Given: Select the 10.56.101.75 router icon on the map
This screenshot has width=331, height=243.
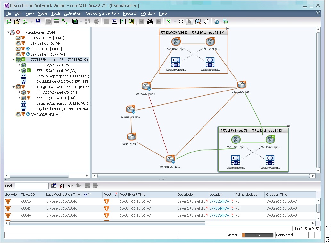Looking at the screenshot, I should point(131,137).
